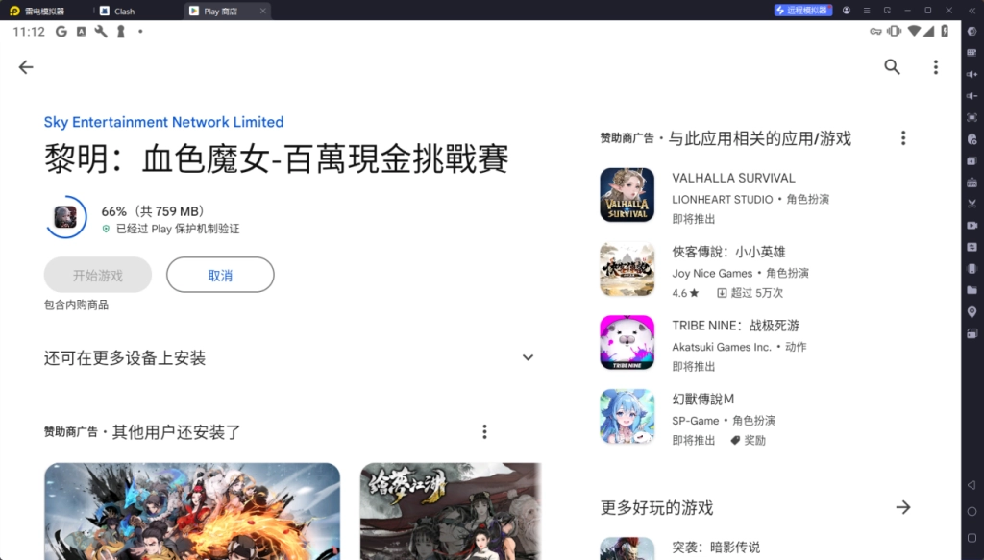984x560 pixels.
Task: Click emulator scissors screenshot icon
Action: tap(972, 204)
